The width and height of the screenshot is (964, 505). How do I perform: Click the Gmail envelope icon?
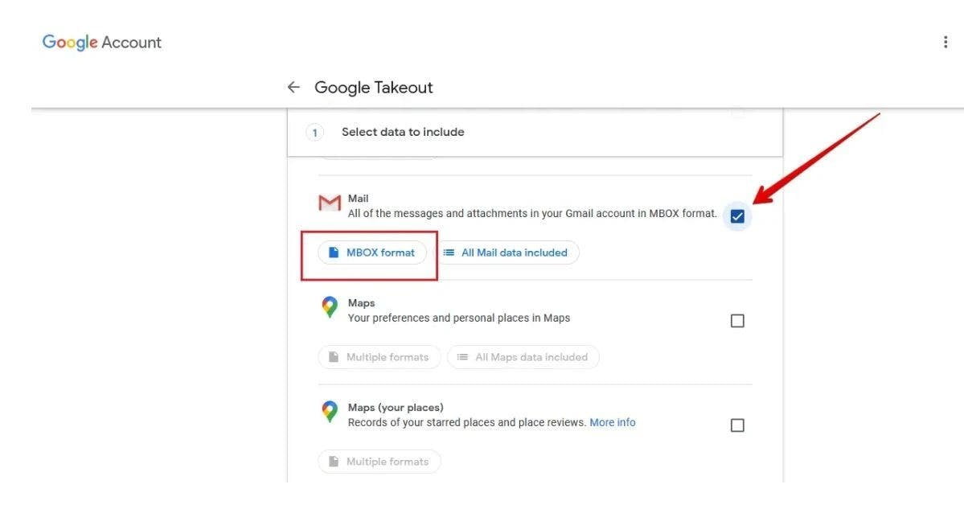pyautogui.click(x=330, y=203)
